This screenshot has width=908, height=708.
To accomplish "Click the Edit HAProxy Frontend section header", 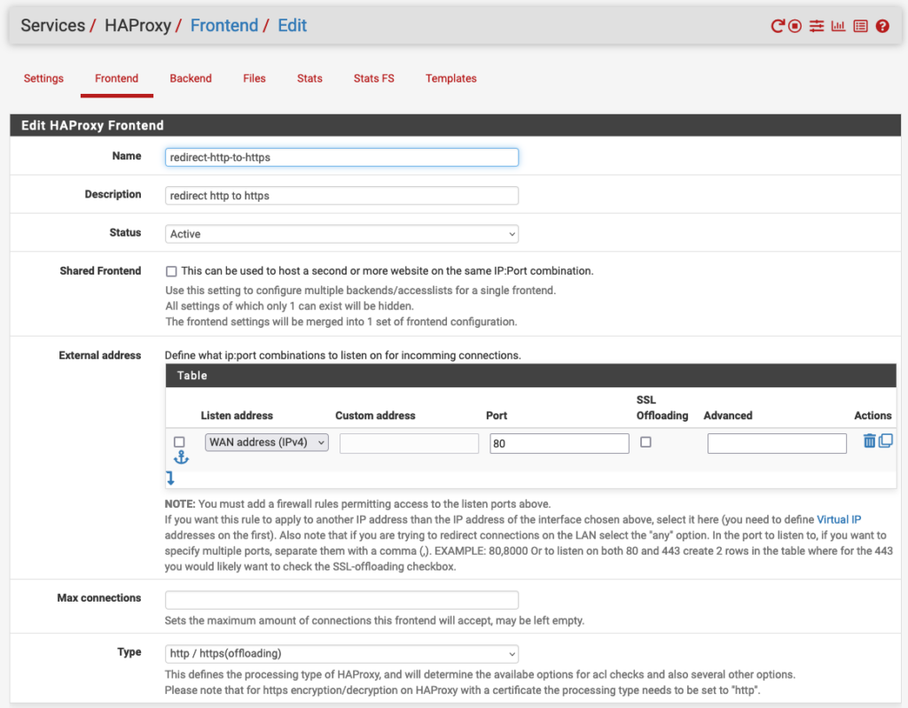I will point(455,126).
